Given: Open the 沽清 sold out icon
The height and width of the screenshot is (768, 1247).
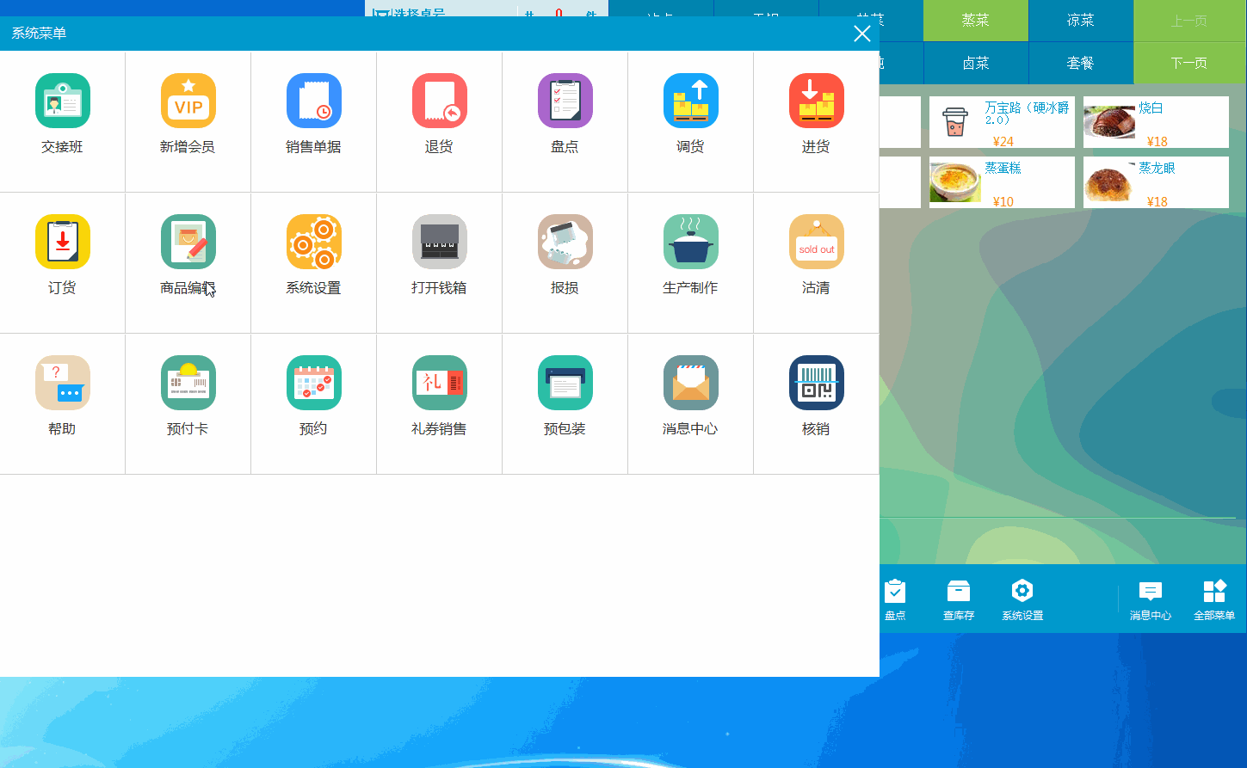Looking at the screenshot, I should pos(816,243).
